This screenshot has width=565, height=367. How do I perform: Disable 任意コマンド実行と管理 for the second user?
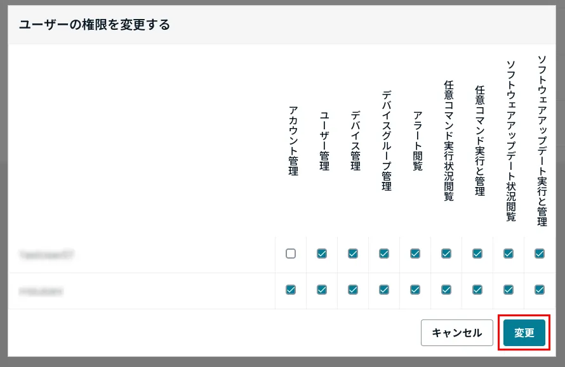(477, 290)
